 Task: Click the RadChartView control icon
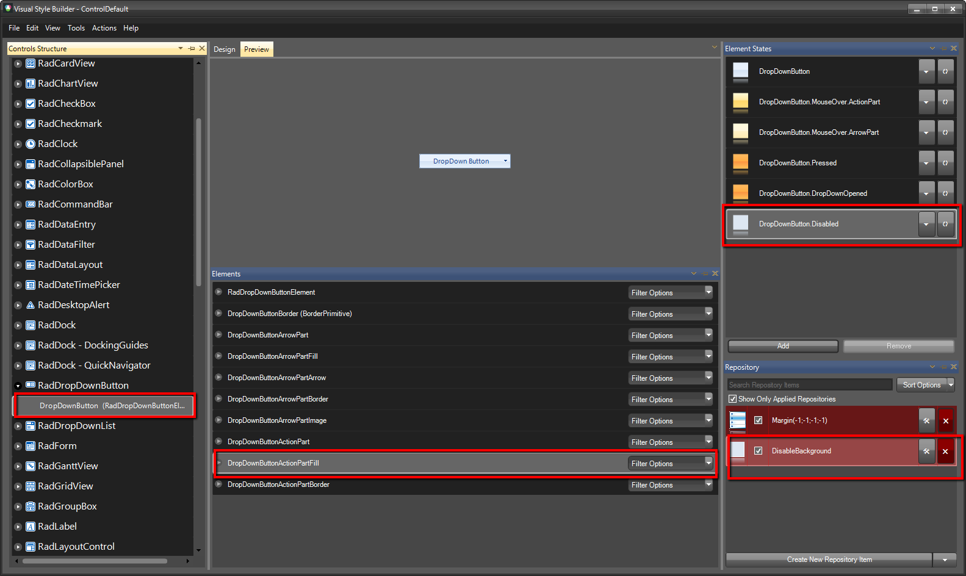tap(31, 84)
